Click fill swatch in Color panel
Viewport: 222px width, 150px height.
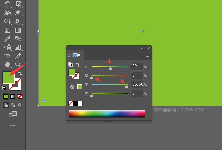pyautogui.click(x=72, y=72)
